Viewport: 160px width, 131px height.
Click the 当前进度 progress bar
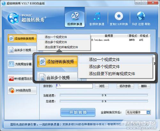click(x=104, y=95)
